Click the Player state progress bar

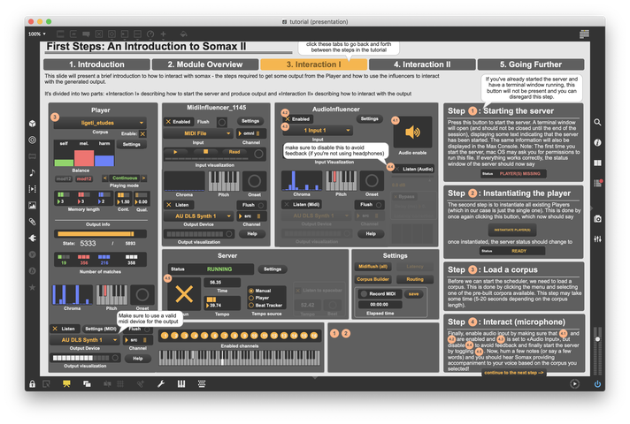(x=100, y=234)
